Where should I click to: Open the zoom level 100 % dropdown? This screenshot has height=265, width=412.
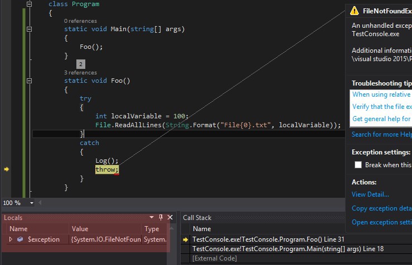pos(32,203)
